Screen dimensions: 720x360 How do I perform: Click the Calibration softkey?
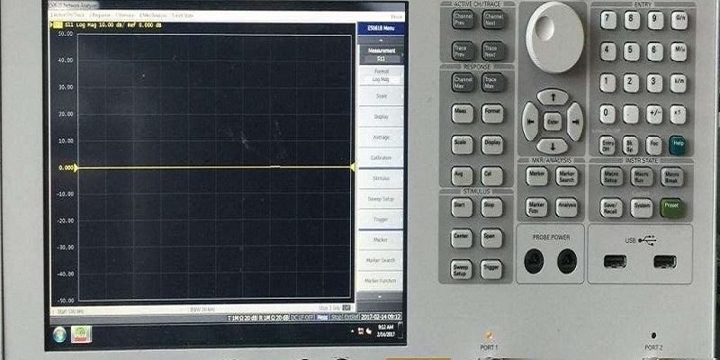click(x=381, y=157)
